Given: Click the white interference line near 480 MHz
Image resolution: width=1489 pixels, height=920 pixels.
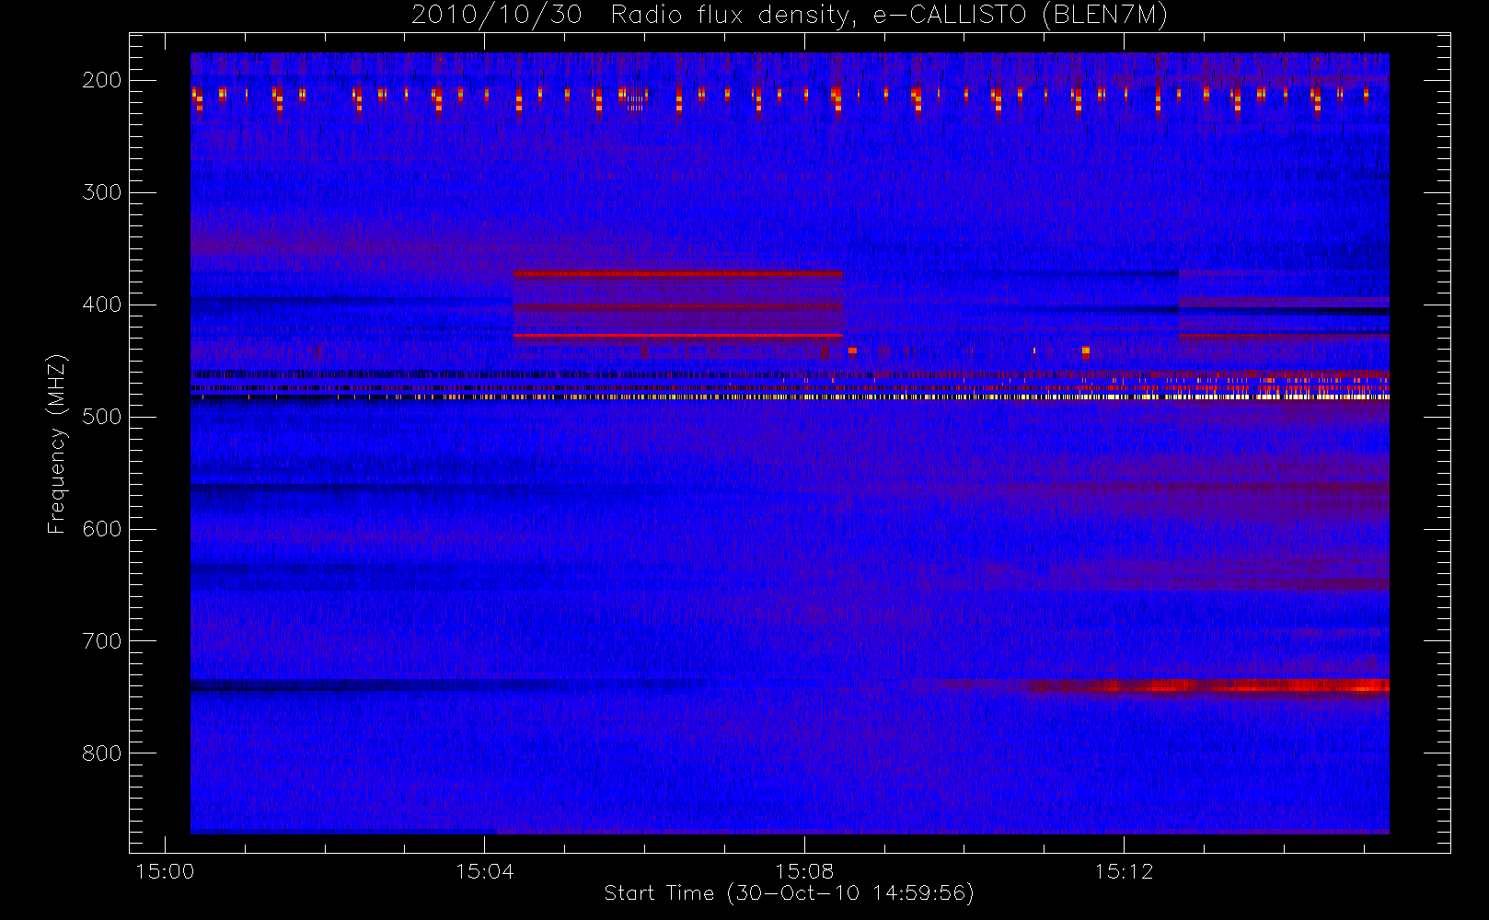Looking at the screenshot, I should (x=790, y=397).
